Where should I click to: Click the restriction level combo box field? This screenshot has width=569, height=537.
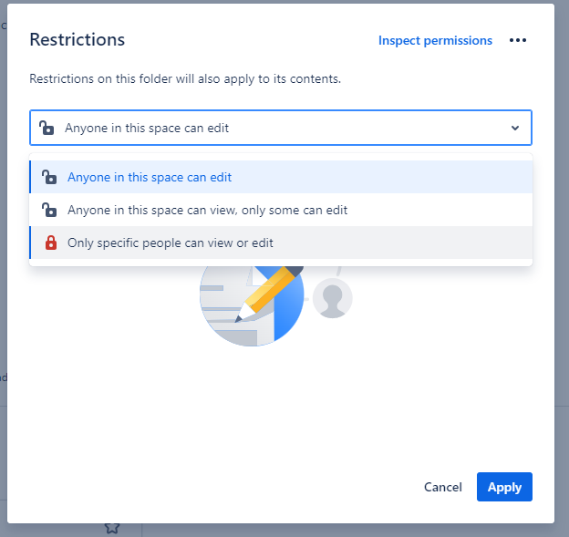coord(274,129)
